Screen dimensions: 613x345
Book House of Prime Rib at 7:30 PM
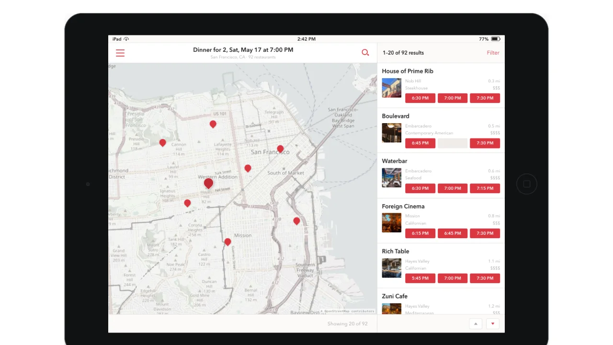pos(485,98)
